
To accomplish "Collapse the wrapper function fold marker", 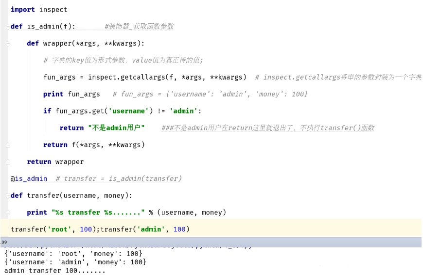I will click(8, 43).
